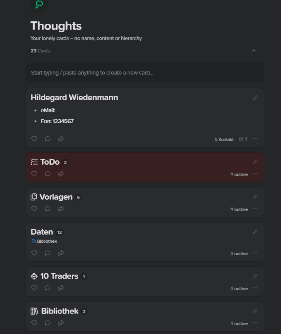Viewport: 281px width, 334px height.
Task: Open comments on Daten card
Action: pyautogui.click(x=48, y=253)
